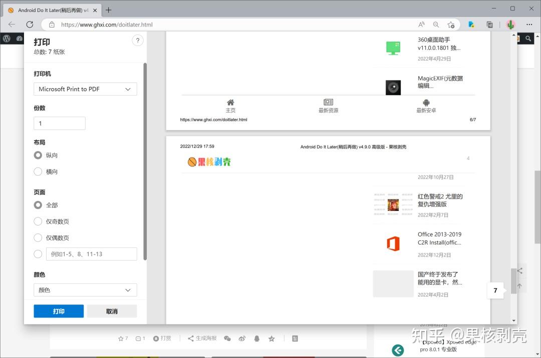Click the copies input showing 1
541x358 pixels.
[59, 123]
